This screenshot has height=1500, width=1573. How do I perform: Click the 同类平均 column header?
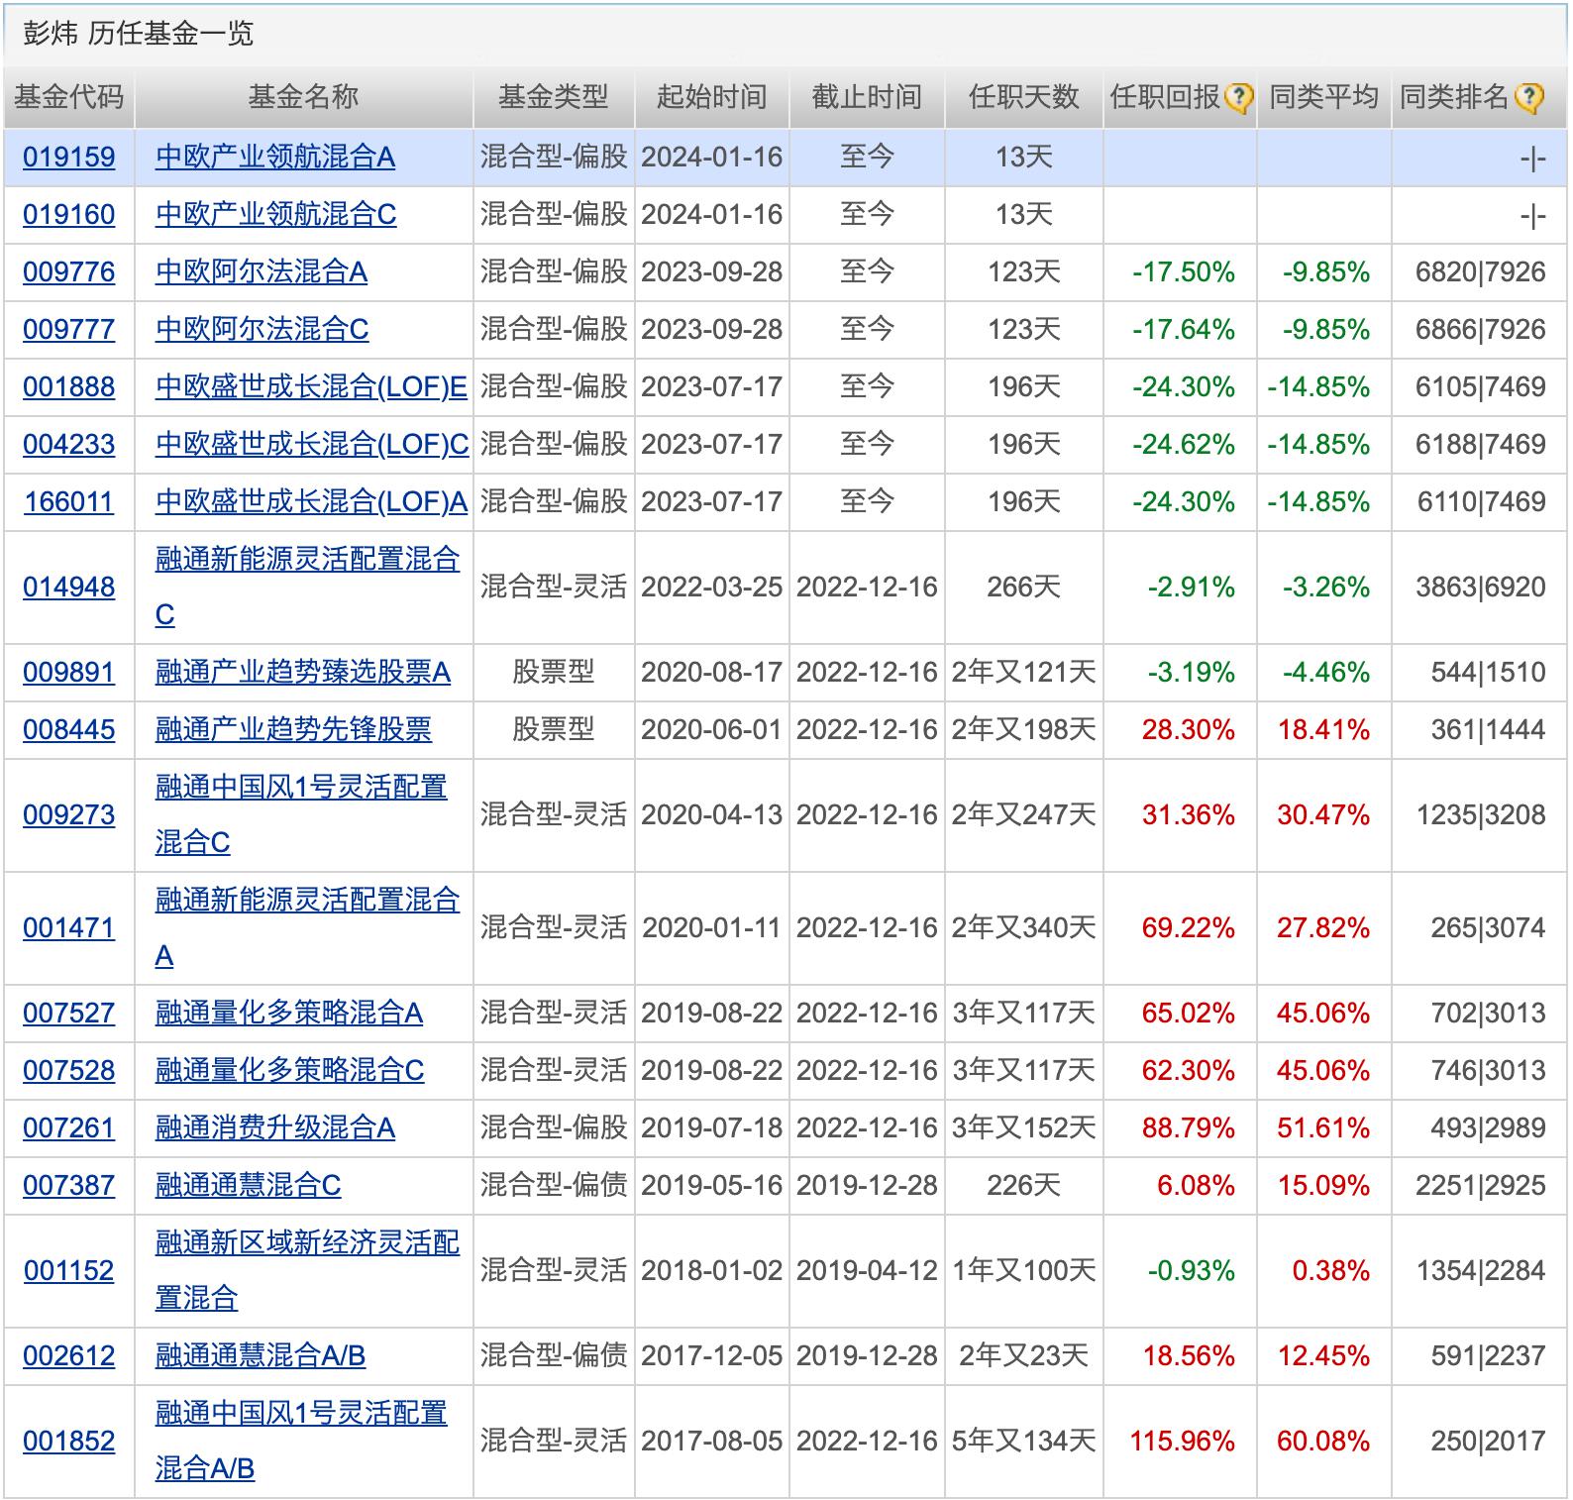(1324, 97)
